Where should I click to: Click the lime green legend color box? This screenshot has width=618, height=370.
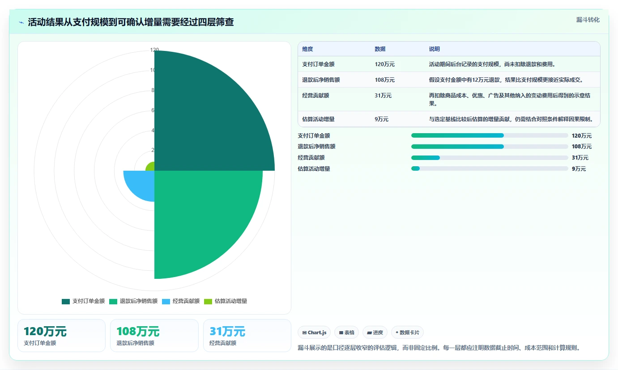pos(208,301)
